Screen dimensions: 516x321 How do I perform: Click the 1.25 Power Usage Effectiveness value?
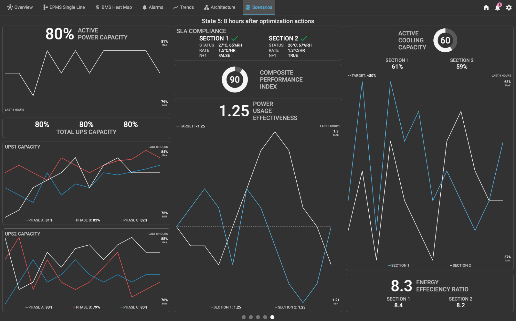[x=234, y=111]
